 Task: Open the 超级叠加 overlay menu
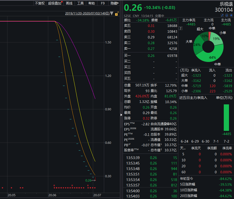pos(55,3)
